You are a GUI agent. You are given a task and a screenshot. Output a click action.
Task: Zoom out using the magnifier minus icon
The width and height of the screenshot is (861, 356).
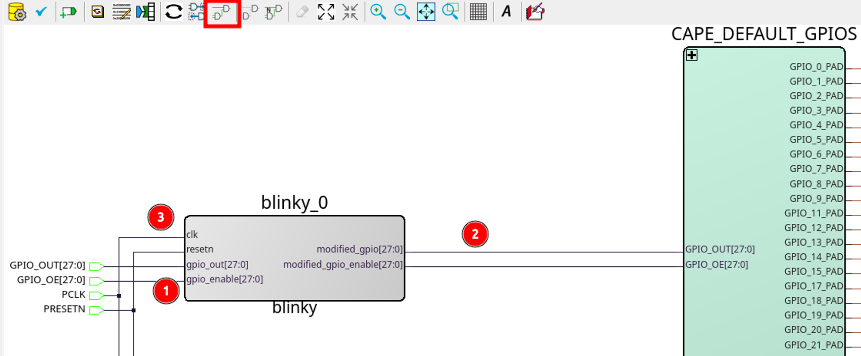click(x=402, y=12)
